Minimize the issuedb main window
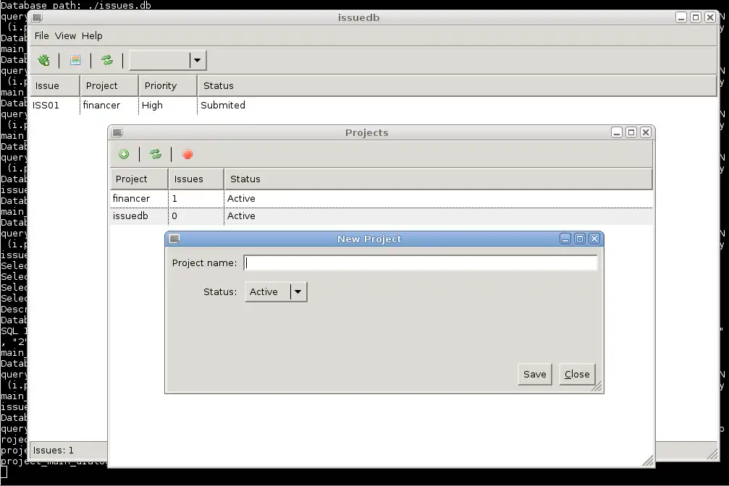 pyautogui.click(x=681, y=17)
